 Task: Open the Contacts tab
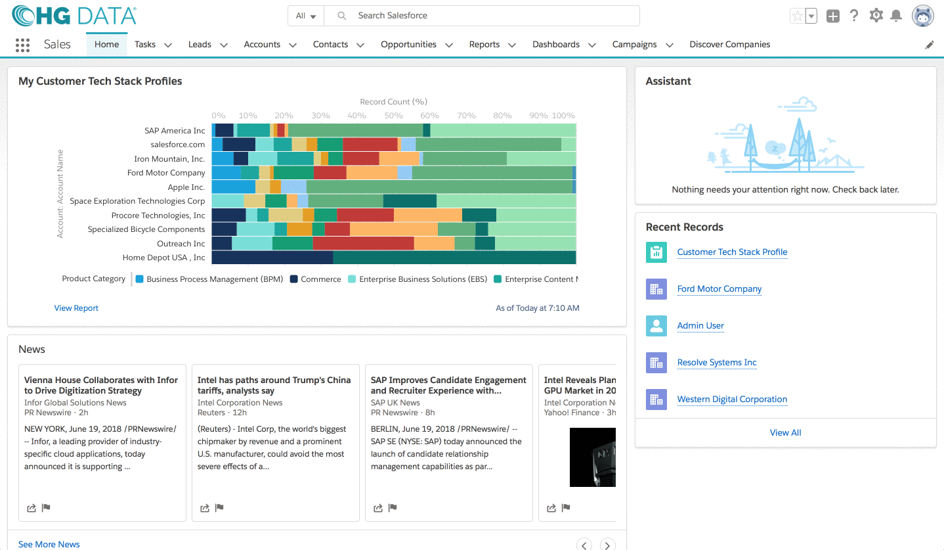click(330, 45)
